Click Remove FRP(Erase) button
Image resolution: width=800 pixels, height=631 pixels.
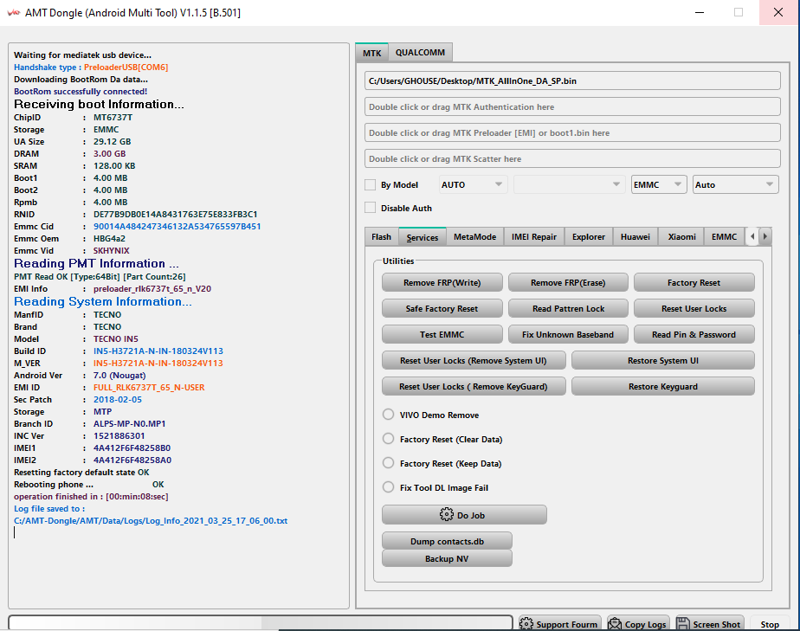coord(568,282)
